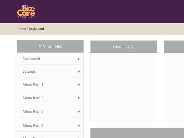The image size is (184, 138).
Task: Go to Menu Item 4 in sidebar
Action: (33, 125)
